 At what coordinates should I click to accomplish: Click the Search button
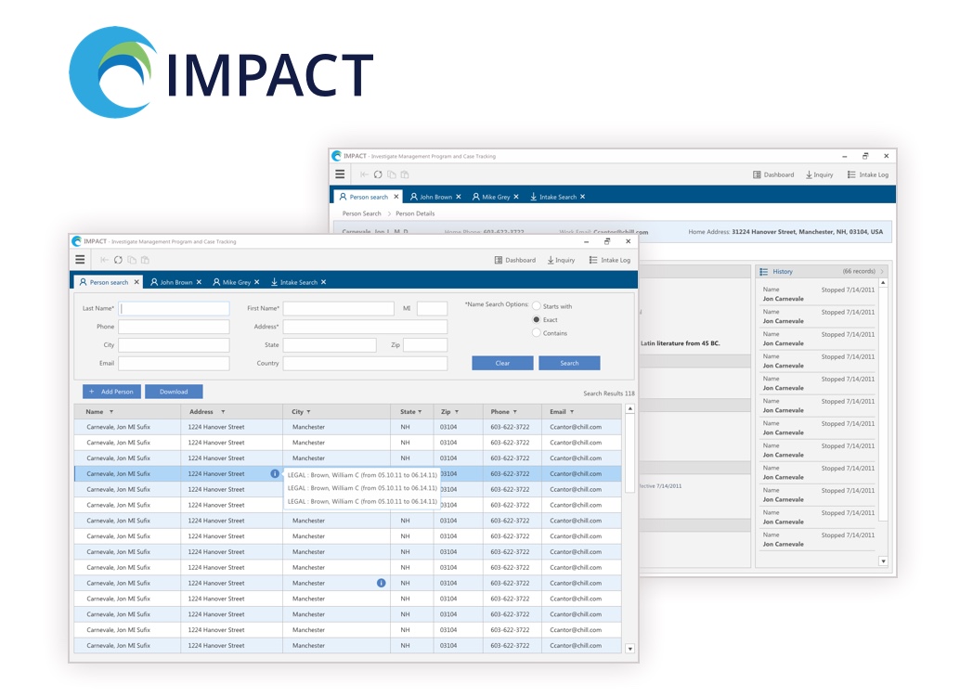[569, 363]
